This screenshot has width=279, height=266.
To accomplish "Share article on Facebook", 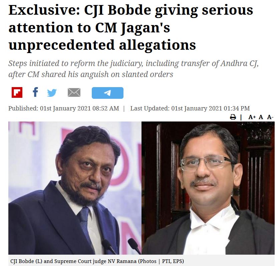I will pos(35,92).
